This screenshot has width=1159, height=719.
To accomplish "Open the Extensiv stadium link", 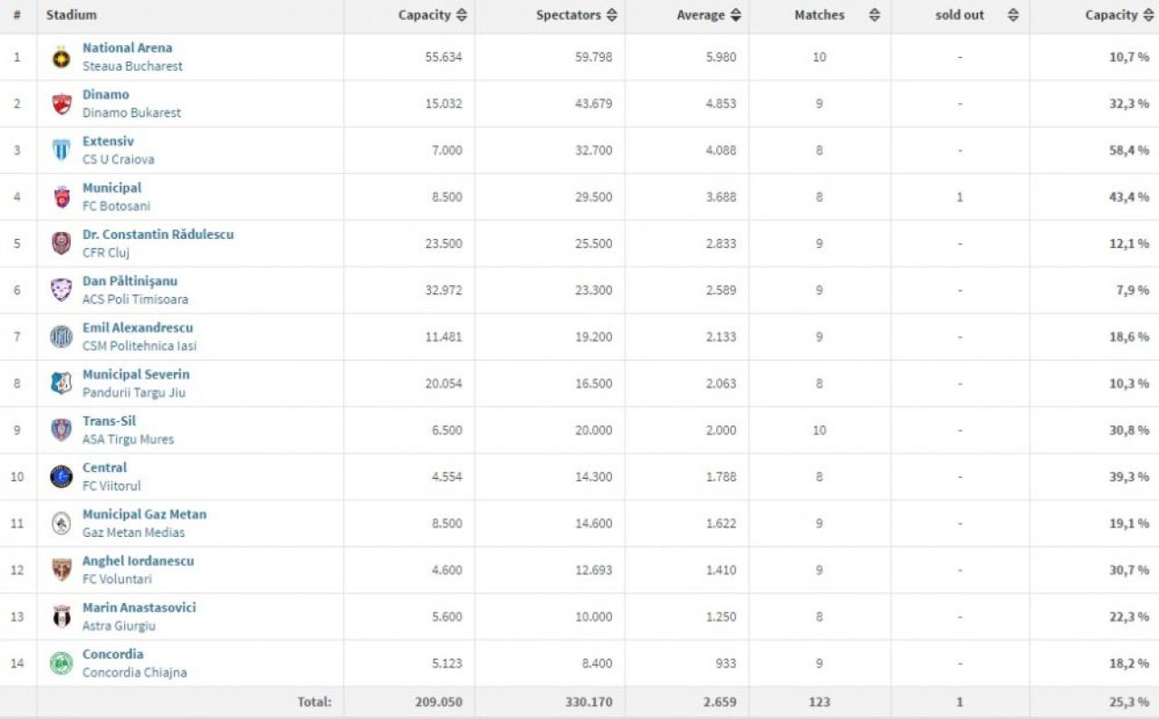I will tap(108, 141).
